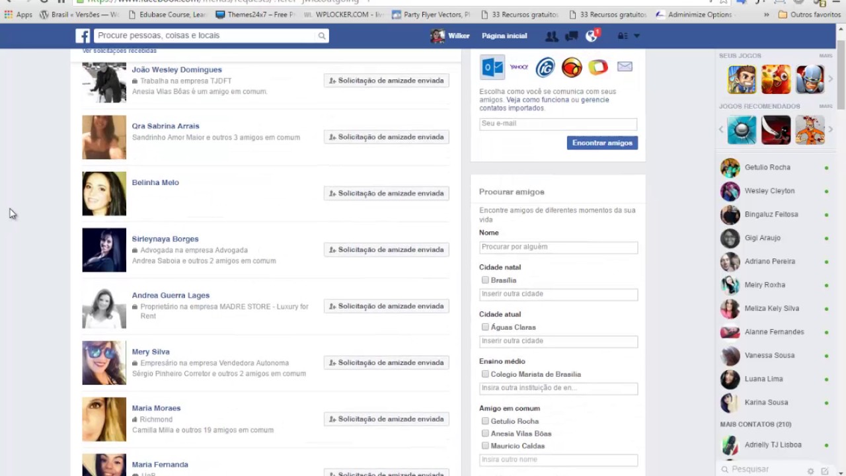Select the iG email provider icon
The height and width of the screenshot is (476, 846).
pyautogui.click(x=545, y=67)
